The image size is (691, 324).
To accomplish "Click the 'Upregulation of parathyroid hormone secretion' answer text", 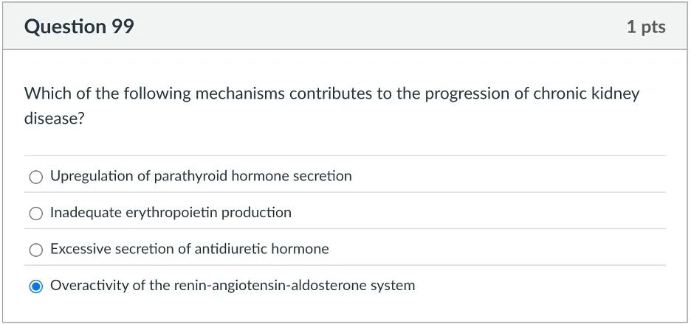I will click(x=201, y=177).
